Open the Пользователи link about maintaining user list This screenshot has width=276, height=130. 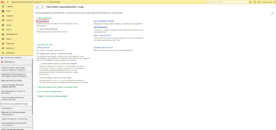pos(42,21)
